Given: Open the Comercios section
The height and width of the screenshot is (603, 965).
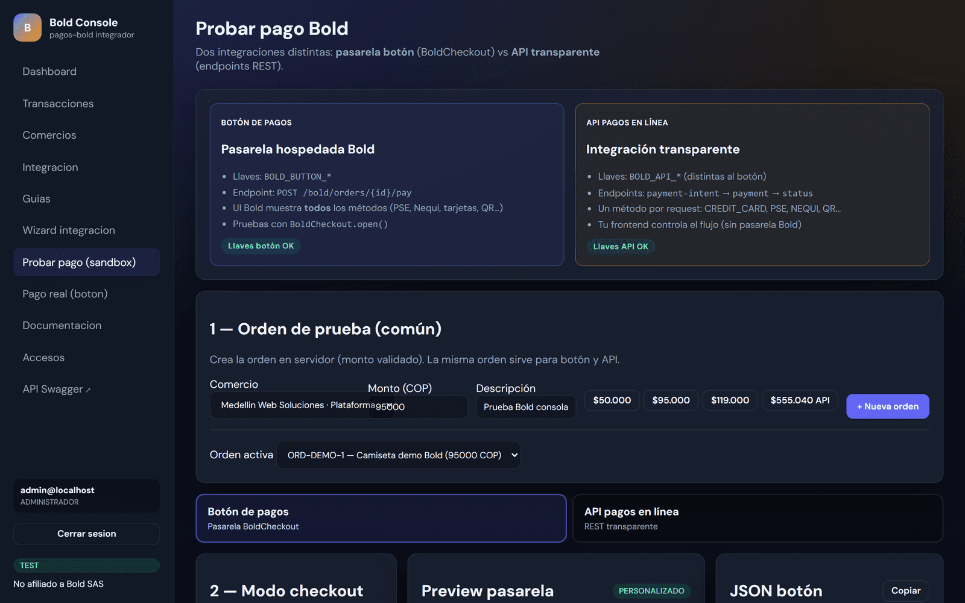Looking at the screenshot, I should click(x=86, y=135).
